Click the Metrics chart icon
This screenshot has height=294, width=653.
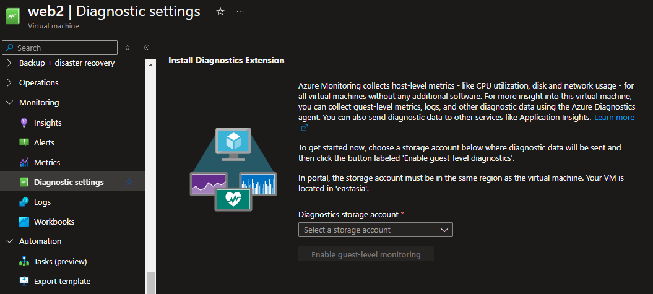[24, 162]
